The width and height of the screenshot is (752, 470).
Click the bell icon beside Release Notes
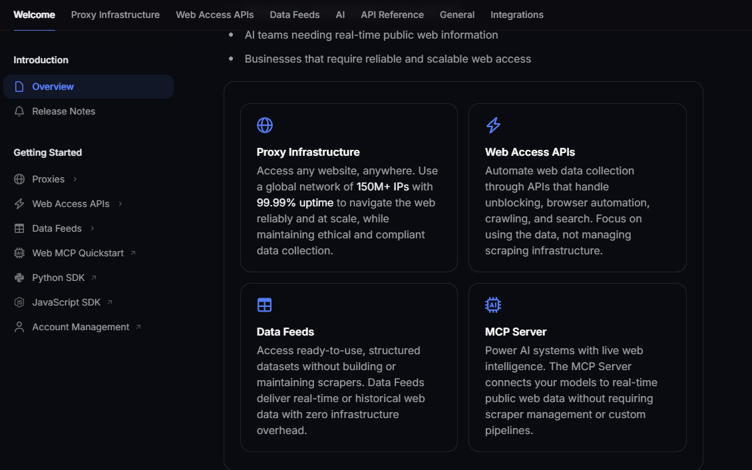[x=20, y=111]
